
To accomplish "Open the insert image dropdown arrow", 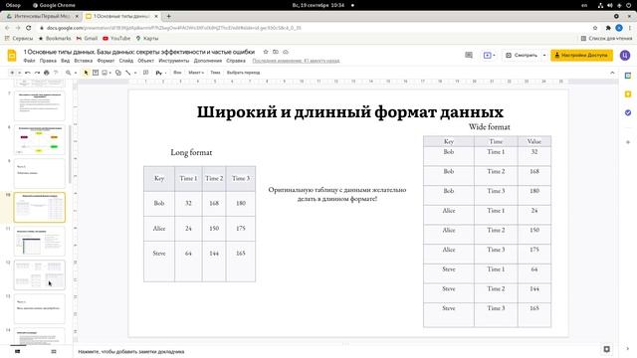I will coord(110,73).
